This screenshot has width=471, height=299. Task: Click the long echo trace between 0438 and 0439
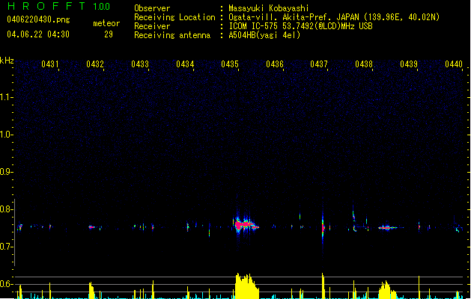coord(389,228)
